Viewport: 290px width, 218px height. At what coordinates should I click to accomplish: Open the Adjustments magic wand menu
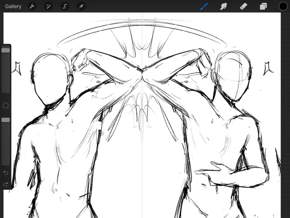click(48, 6)
